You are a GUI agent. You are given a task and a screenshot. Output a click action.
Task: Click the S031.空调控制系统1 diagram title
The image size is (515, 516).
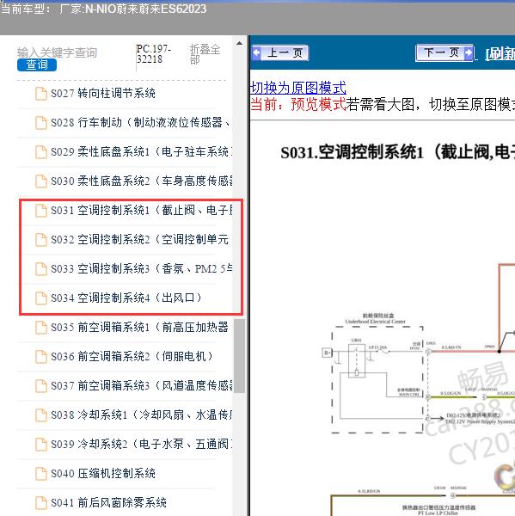tap(397, 153)
